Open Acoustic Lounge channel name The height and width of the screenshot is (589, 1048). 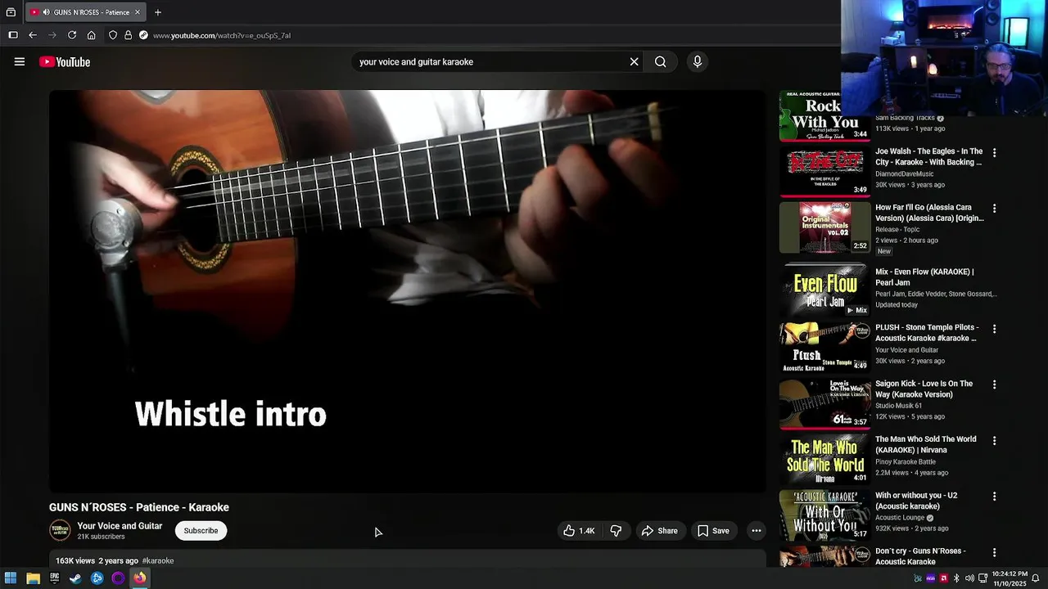point(900,518)
